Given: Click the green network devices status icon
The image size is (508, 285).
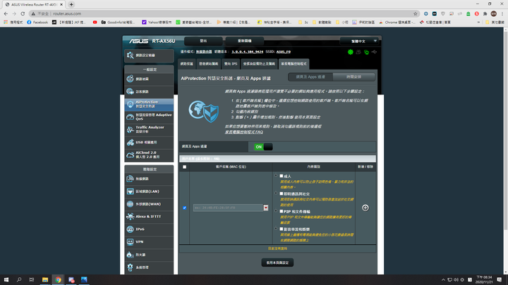Looking at the screenshot, I should (366, 52).
